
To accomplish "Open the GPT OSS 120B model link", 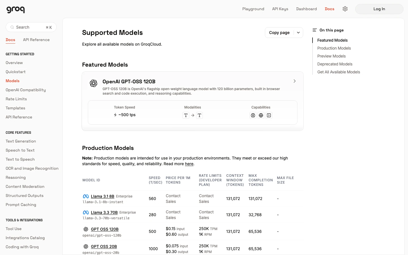I will (105, 229).
